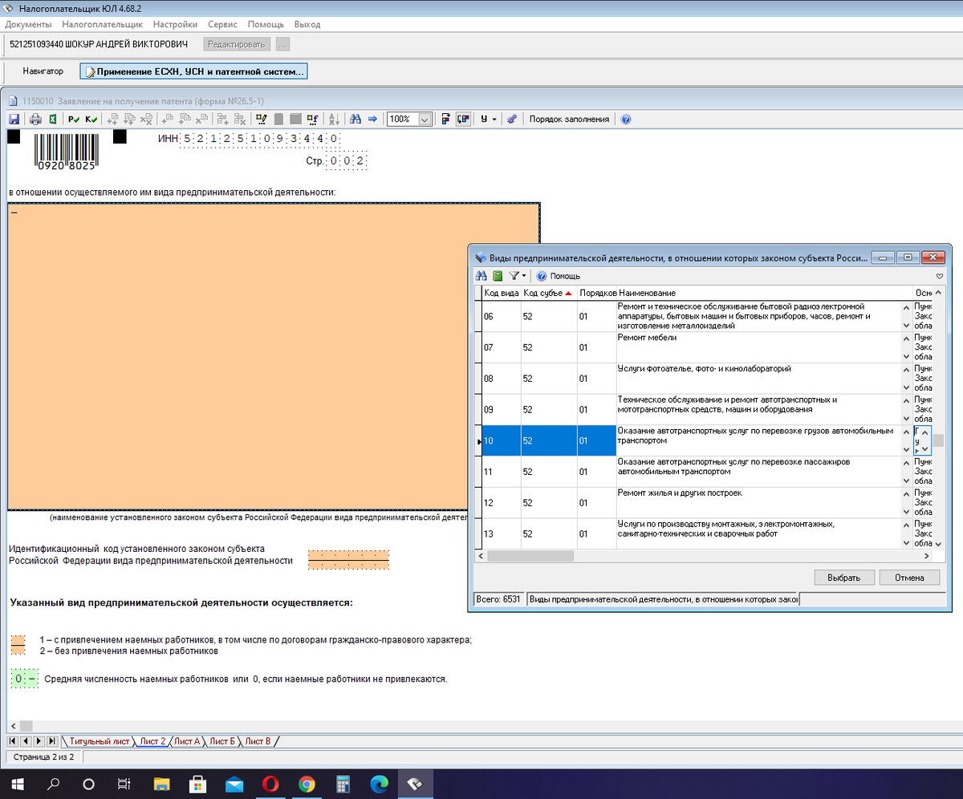Screen dimensions: 963x799
Task: Go to the next sheet
Action: (39, 741)
